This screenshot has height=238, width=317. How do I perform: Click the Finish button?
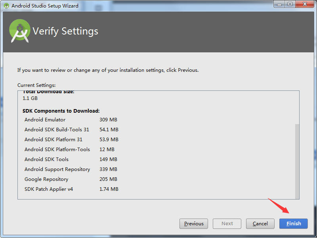[293, 224]
